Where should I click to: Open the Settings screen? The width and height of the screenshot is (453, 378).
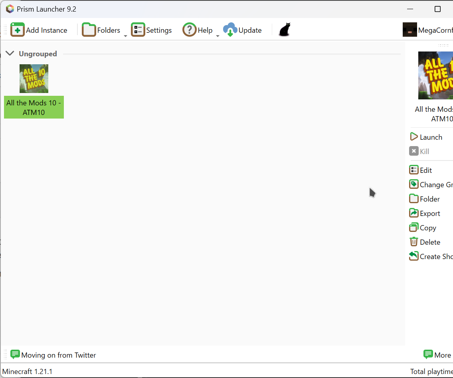point(152,30)
